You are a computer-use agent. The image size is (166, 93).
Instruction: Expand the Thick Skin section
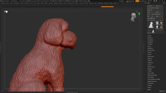click(150, 44)
